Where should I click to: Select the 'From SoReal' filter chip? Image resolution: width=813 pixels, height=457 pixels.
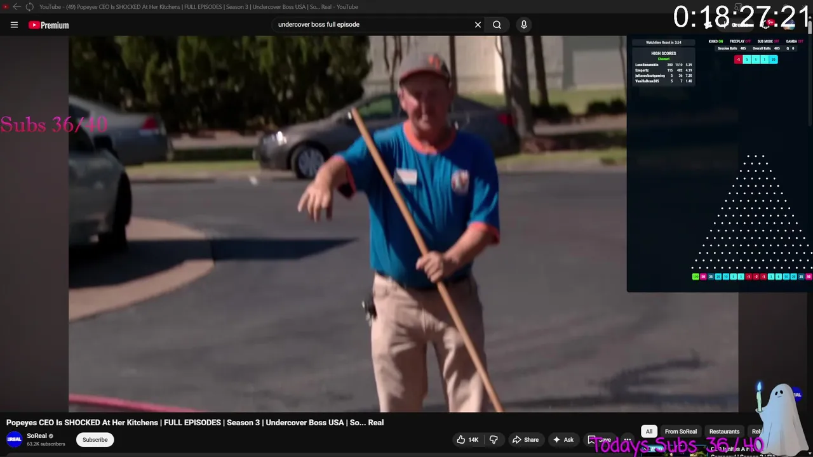coord(681,432)
